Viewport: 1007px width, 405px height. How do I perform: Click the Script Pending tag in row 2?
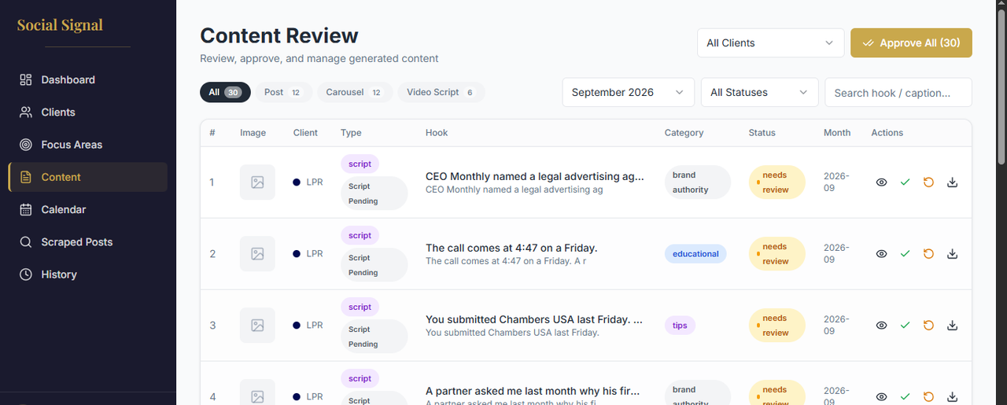(x=374, y=265)
